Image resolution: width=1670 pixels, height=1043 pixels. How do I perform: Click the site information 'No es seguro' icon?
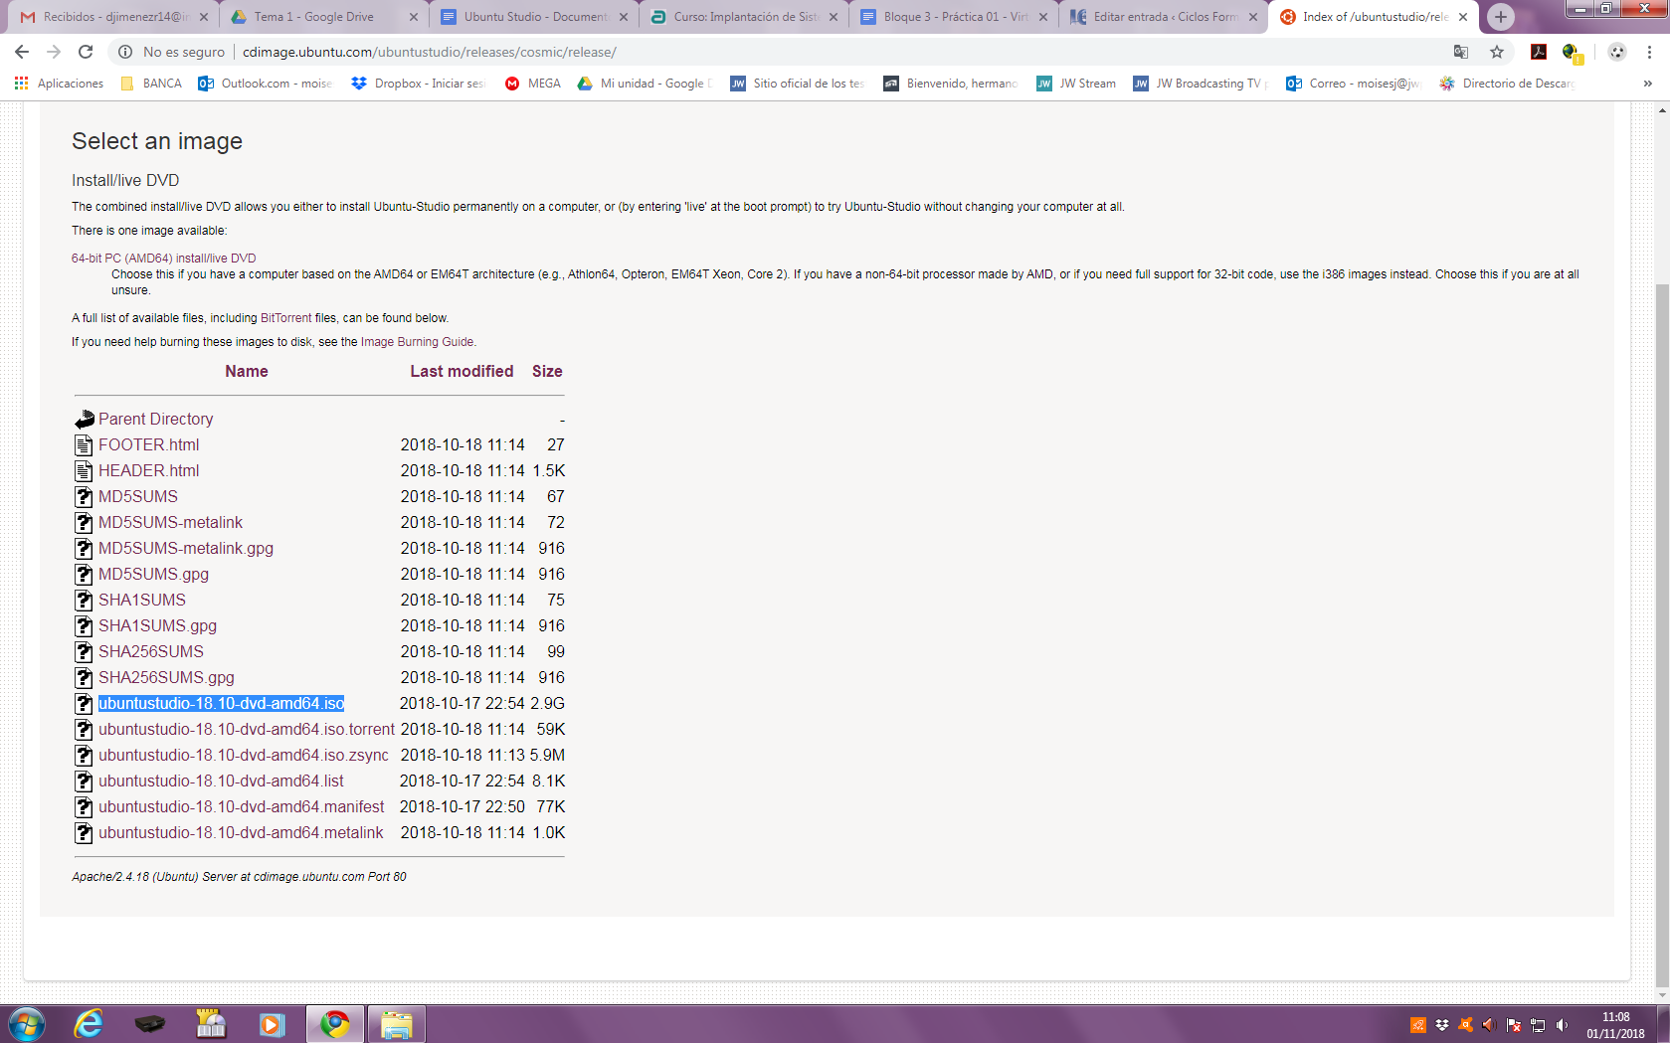(x=125, y=52)
